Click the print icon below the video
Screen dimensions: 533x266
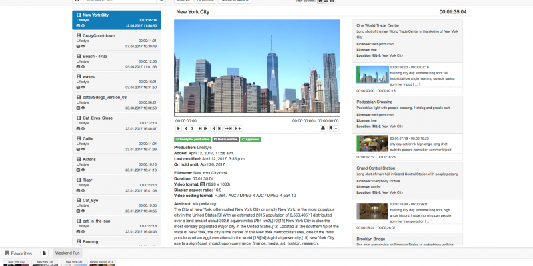[323, 128]
